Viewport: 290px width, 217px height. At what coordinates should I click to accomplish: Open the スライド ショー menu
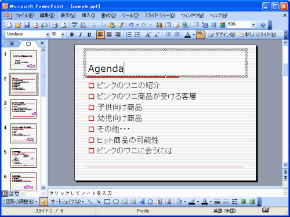[x=159, y=16]
